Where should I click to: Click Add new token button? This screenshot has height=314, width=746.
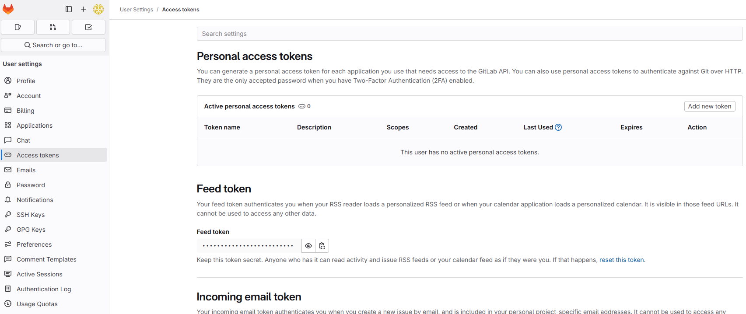tap(709, 106)
